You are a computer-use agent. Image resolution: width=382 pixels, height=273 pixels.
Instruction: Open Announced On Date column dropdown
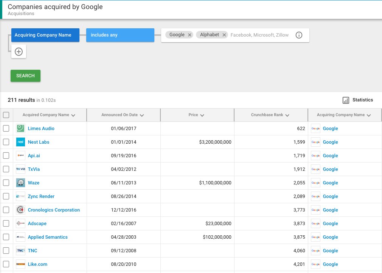pyautogui.click(x=142, y=115)
